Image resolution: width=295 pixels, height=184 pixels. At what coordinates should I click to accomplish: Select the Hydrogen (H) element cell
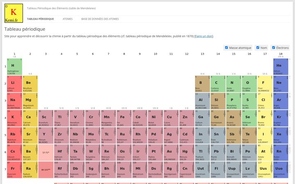coord(14,67)
